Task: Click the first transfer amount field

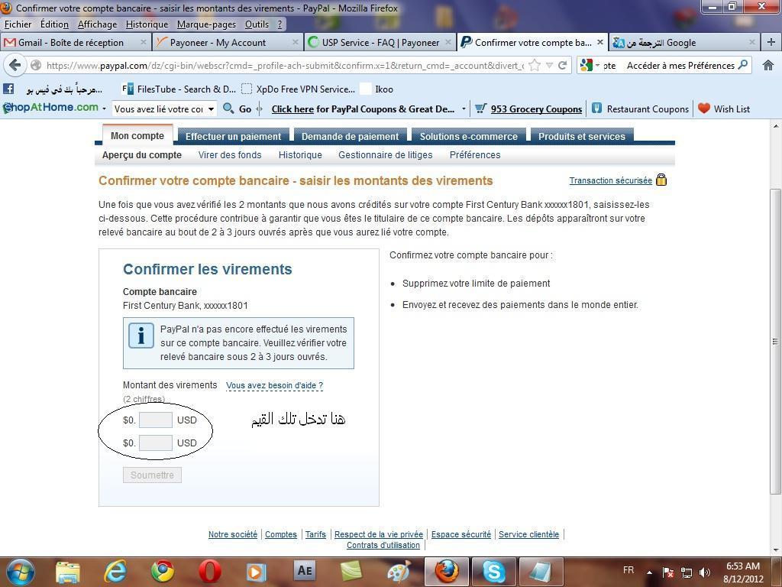Action: (x=156, y=420)
